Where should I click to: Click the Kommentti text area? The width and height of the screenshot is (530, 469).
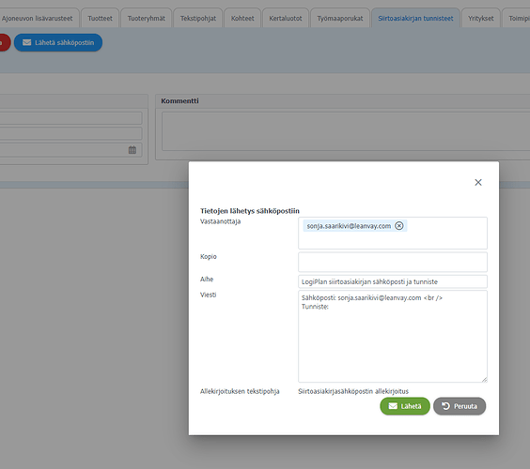pyautogui.click(x=346, y=131)
